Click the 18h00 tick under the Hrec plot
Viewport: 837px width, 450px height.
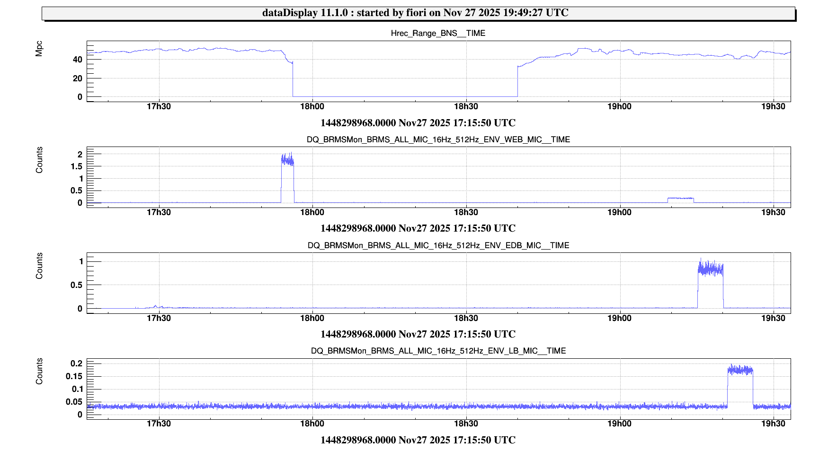point(312,106)
